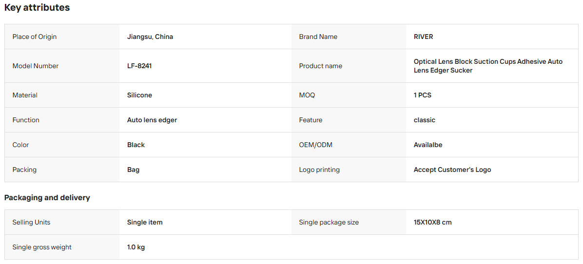Select the Black color value
The width and height of the screenshot is (583, 264).
coord(136,145)
